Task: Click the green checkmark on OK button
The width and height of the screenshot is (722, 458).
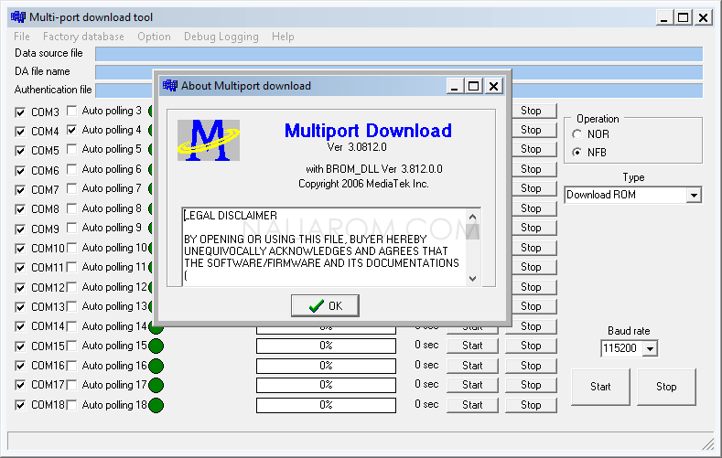Action: (317, 306)
